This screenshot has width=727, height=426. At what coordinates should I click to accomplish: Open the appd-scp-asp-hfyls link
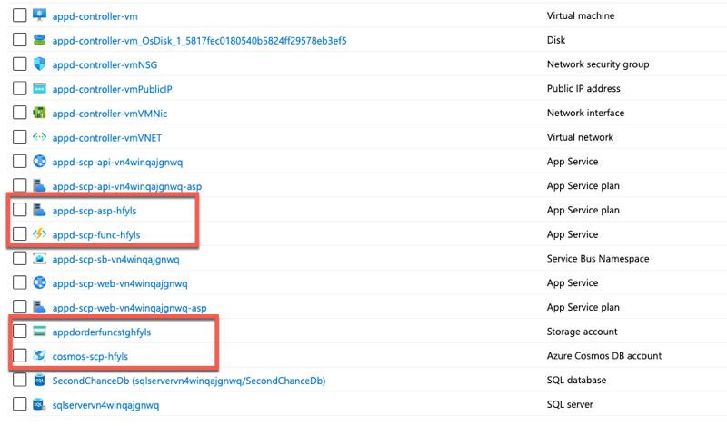coord(95,211)
